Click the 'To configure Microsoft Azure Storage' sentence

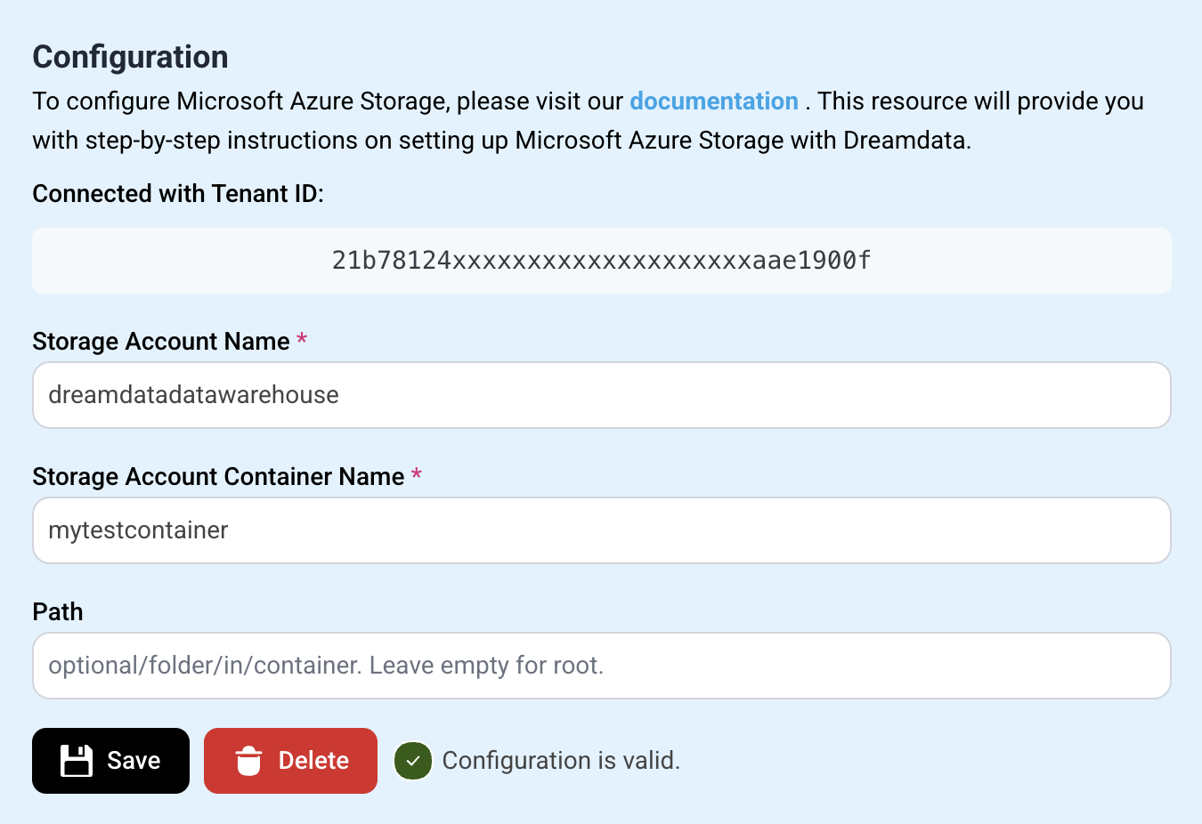coord(328,101)
